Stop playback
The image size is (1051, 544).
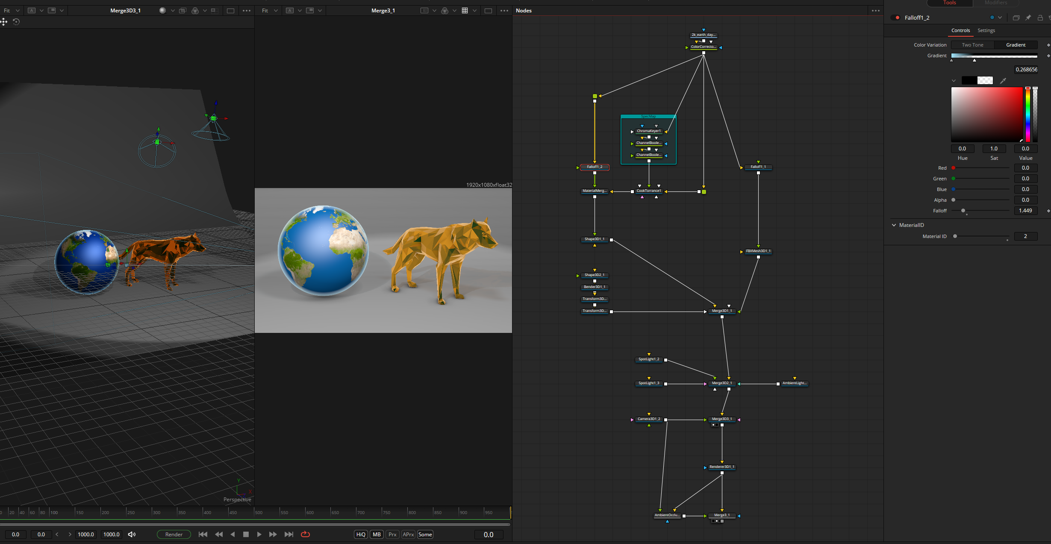tap(246, 534)
